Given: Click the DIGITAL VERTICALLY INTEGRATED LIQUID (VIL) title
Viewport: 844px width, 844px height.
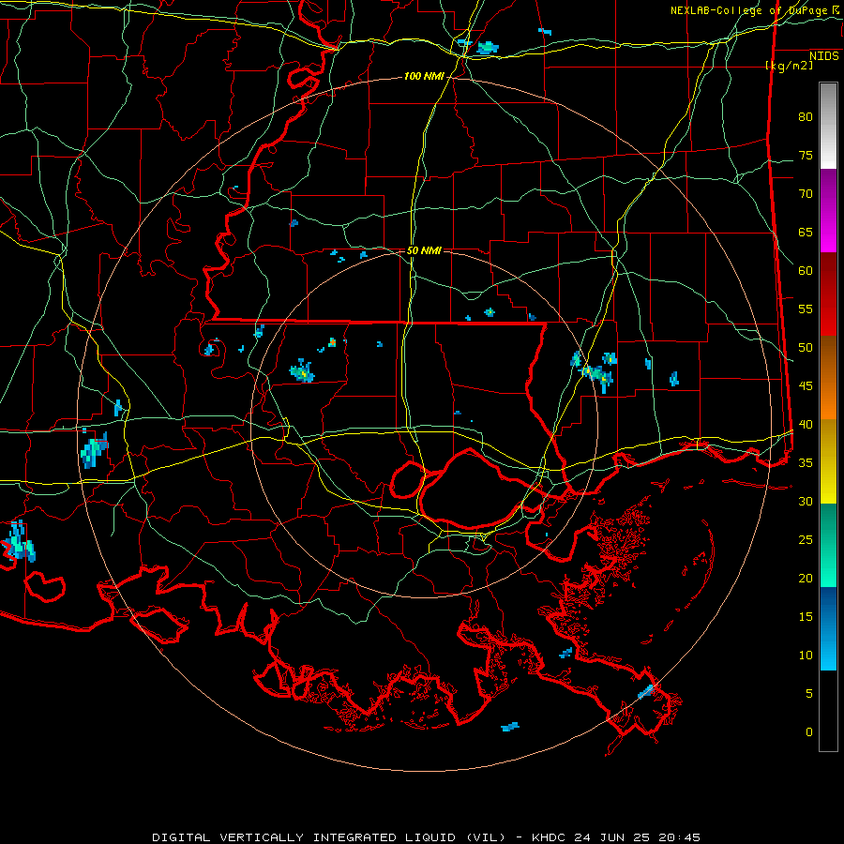Looking at the screenshot, I should pos(328,837).
